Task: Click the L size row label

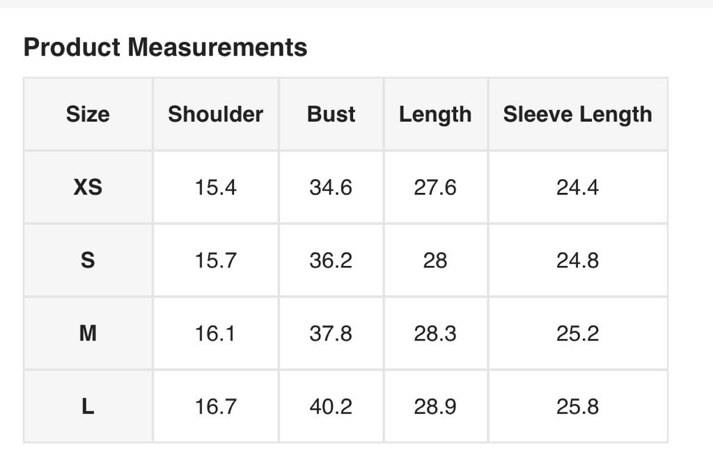Action: click(x=88, y=407)
